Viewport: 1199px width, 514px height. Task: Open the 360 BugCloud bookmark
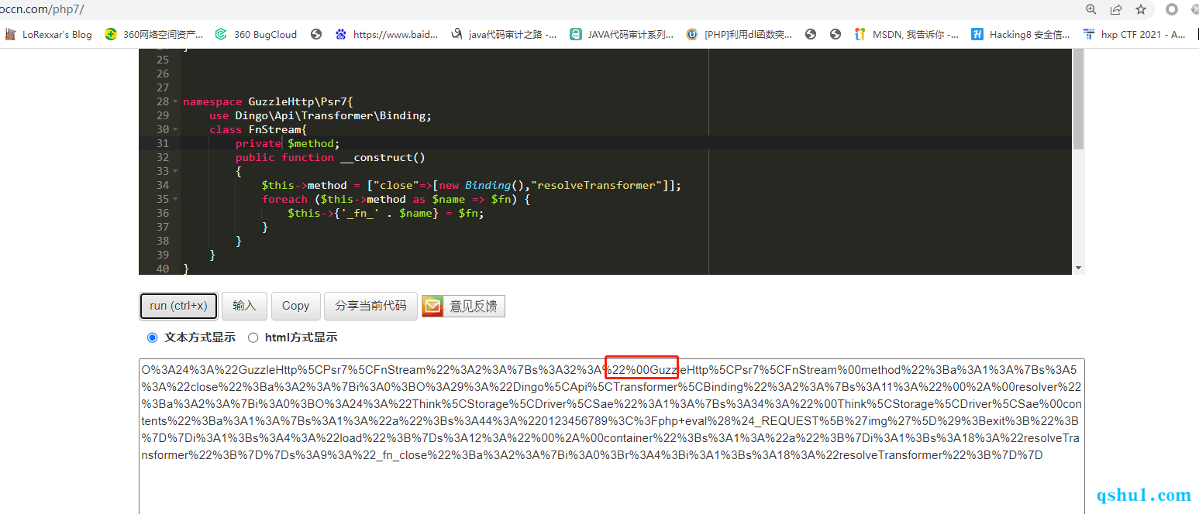[256, 34]
